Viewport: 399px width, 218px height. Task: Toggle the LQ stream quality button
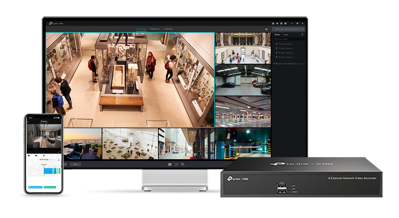click(x=75, y=164)
